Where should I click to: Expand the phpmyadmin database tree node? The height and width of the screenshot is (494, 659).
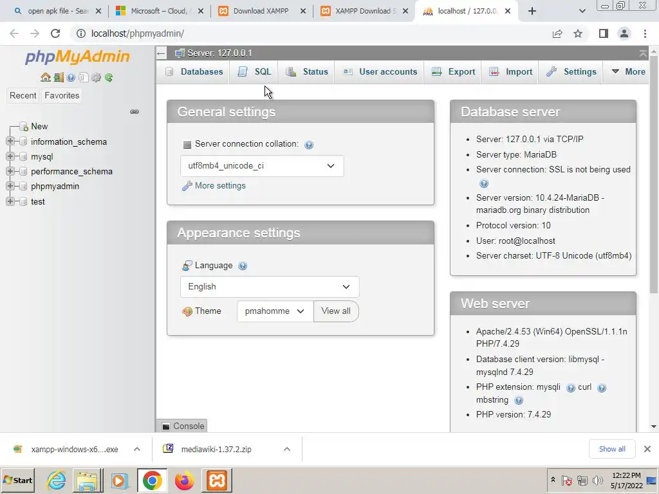10,186
